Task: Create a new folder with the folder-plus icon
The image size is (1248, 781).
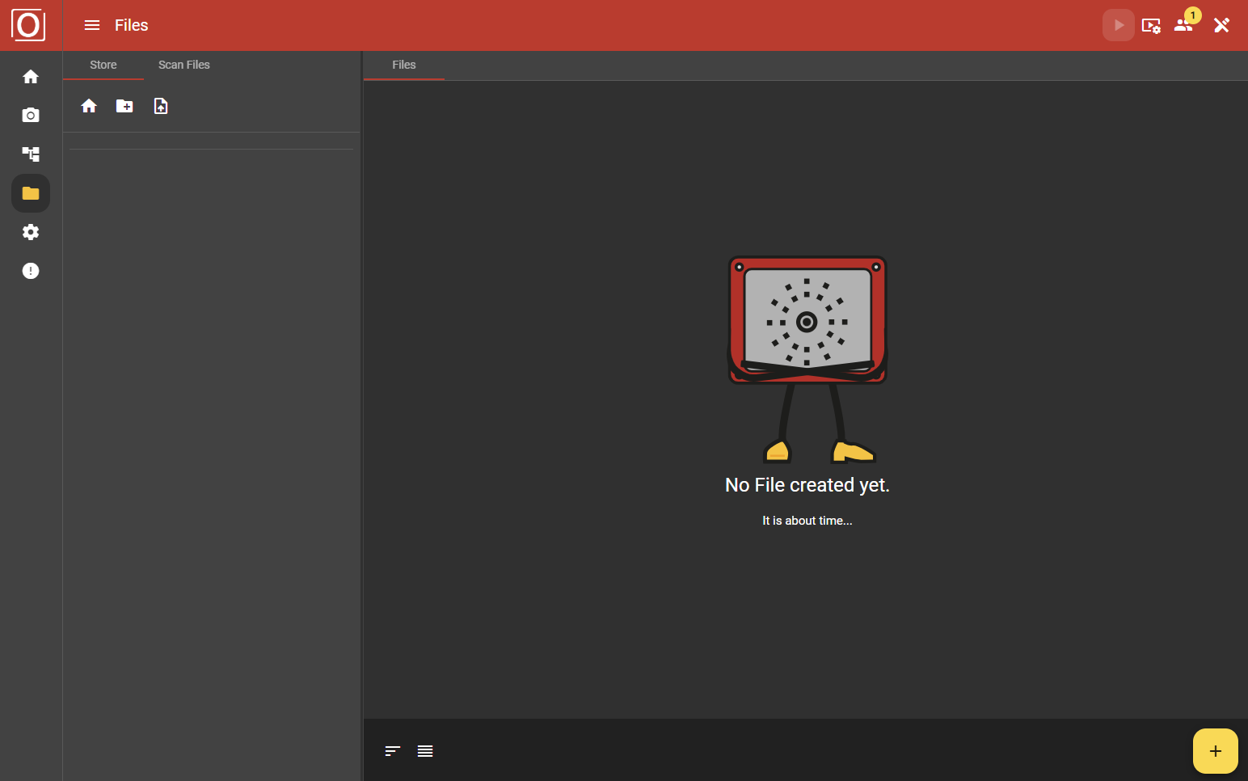Action: point(124,105)
